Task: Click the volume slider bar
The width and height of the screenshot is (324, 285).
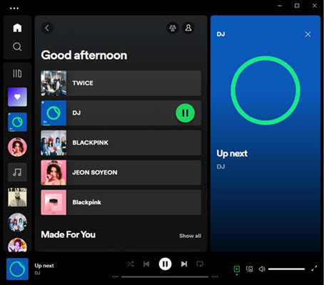Action: coord(286,269)
